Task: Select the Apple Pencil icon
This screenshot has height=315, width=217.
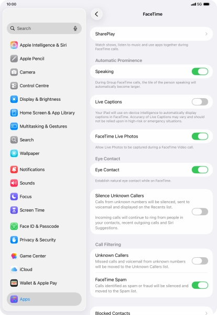Action: click(x=14, y=59)
